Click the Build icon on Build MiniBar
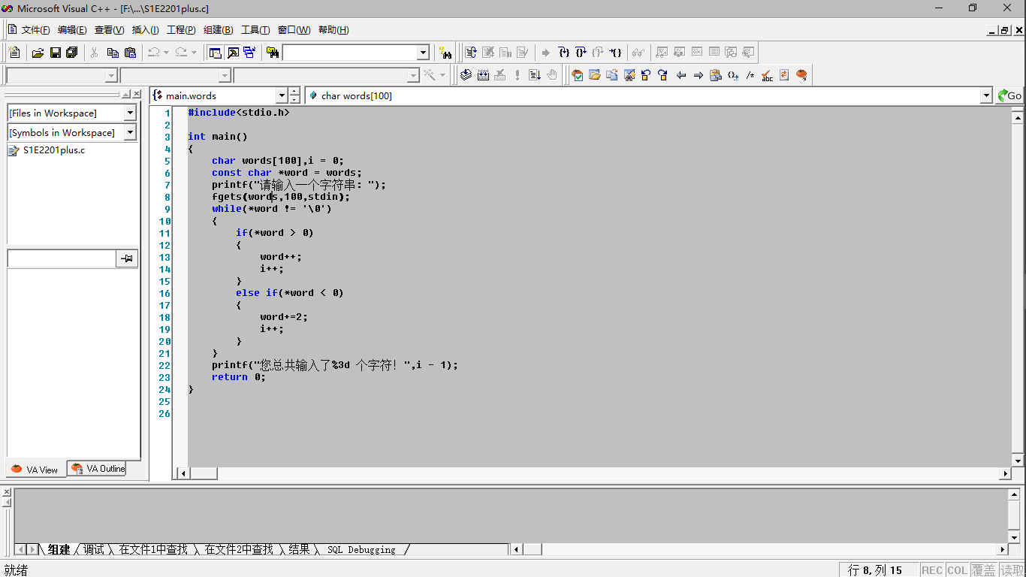Viewport: 1026px width, 577px height. tap(483, 75)
